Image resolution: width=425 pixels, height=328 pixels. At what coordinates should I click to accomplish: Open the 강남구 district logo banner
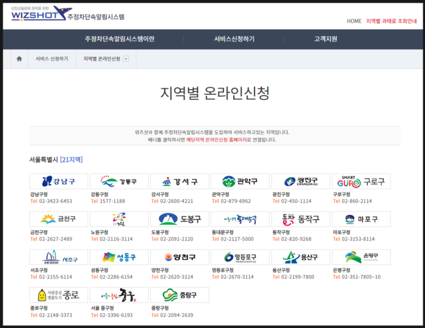pos(59,181)
